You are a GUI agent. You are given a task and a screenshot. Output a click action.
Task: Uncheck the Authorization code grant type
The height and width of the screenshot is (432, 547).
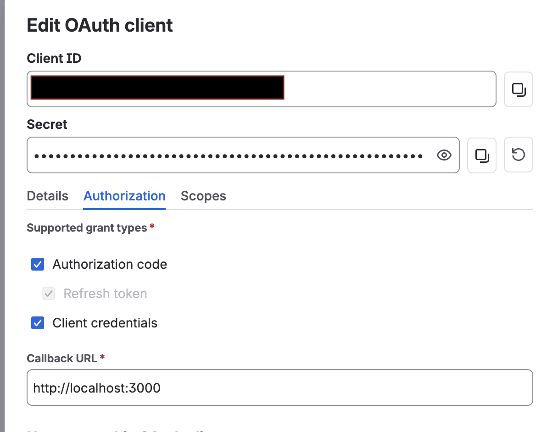click(x=38, y=264)
